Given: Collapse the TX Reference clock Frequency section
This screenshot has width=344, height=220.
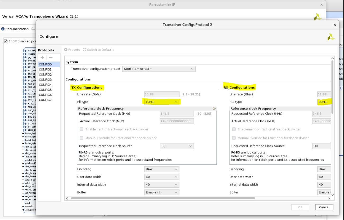Looking at the screenshot, I should pyautogui.click(x=214, y=108).
